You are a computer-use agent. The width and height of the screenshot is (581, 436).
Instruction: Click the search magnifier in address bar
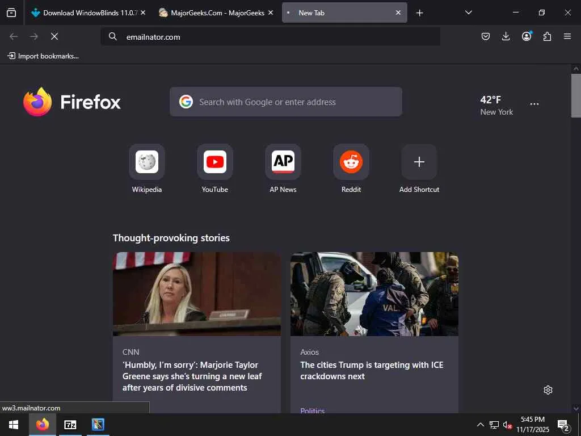[x=113, y=36]
